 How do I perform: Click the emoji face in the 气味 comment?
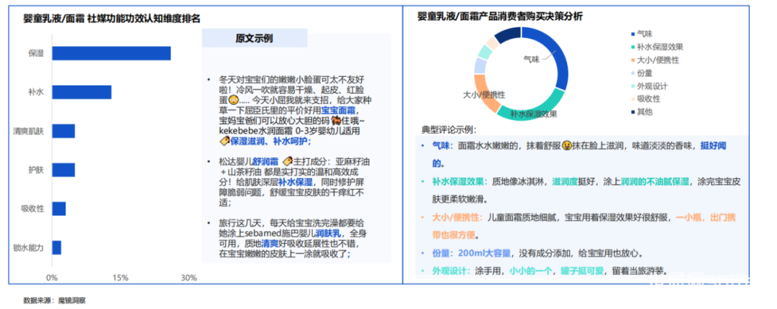click(x=567, y=145)
